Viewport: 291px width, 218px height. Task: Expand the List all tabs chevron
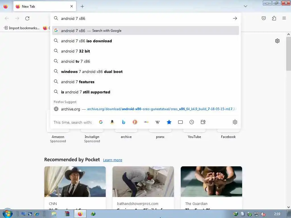pyautogui.click(x=245, y=6)
